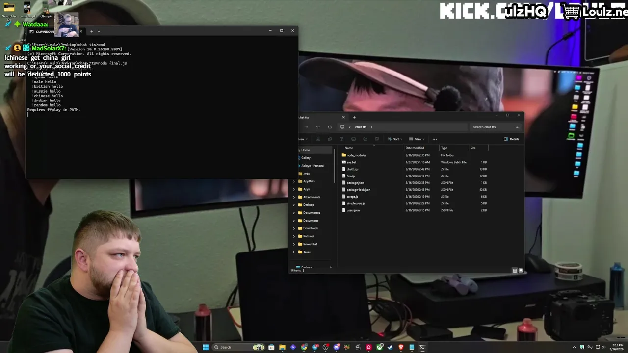Click the New folder desktop icon

9,9
